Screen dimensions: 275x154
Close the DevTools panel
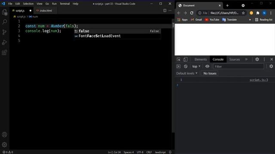272,59
